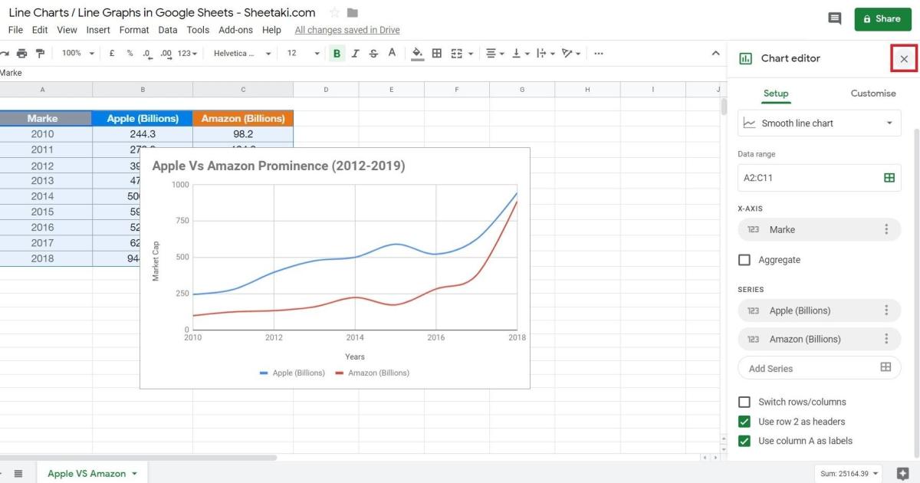Image resolution: width=920 pixels, height=483 pixels.
Task: Select the Paint format tool
Action: [42, 53]
